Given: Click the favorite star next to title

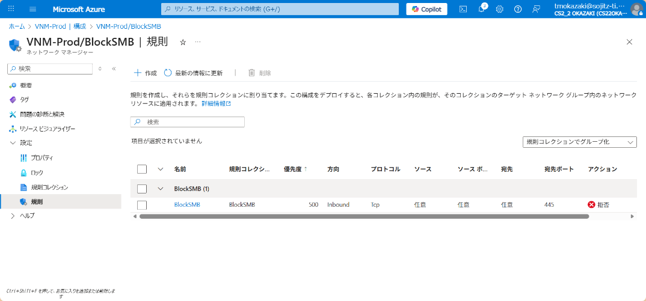Looking at the screenshot, I should point(183,42).
